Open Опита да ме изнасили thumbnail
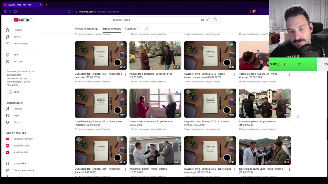This screenshot has width=328, height=184. click(155, 103)
